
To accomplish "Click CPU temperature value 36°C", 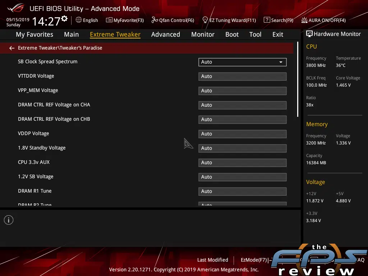I will coord(341,65).
